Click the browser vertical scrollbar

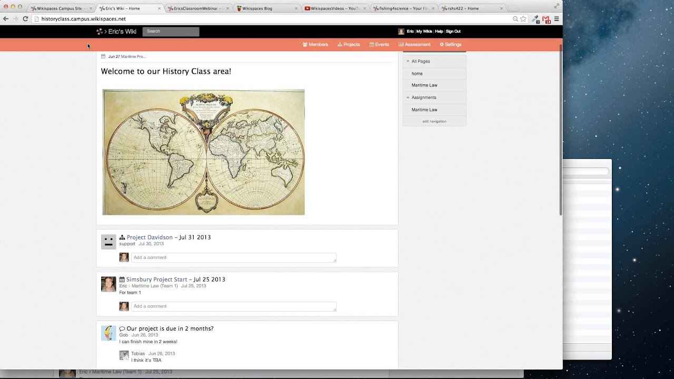click(x=561, y=129)
